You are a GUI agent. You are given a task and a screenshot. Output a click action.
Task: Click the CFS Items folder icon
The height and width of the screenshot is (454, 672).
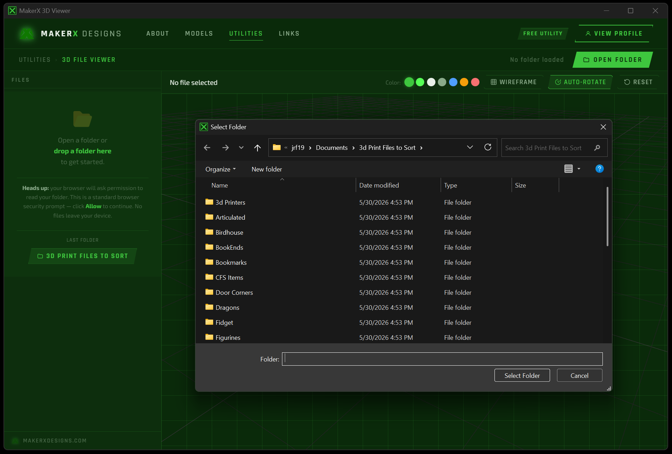(x=209, y=277)
